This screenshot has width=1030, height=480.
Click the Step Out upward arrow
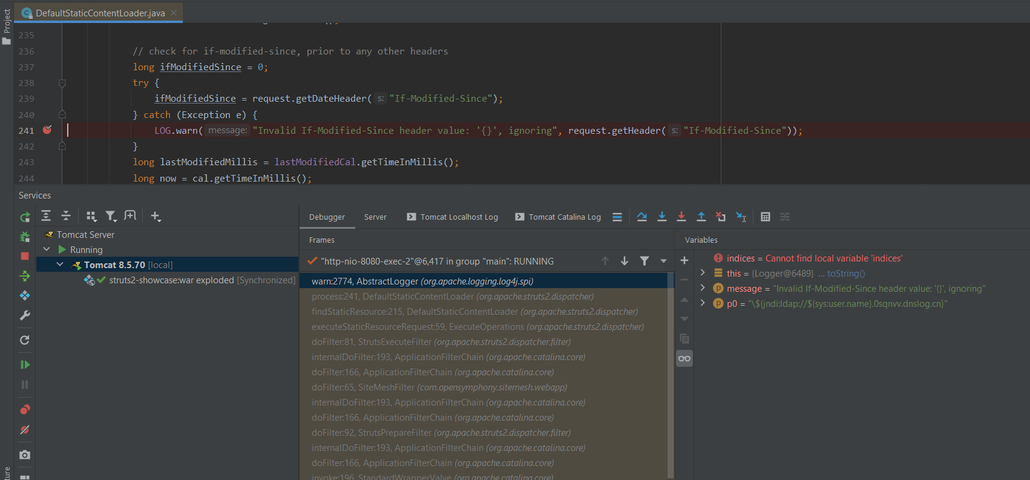[x=701, y=217]
